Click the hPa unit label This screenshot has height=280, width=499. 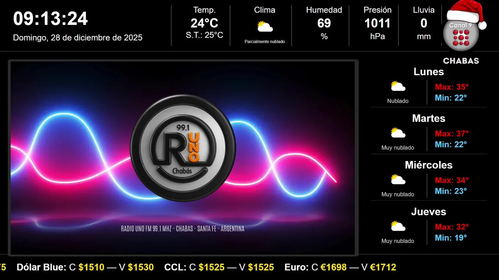point(377,37)
